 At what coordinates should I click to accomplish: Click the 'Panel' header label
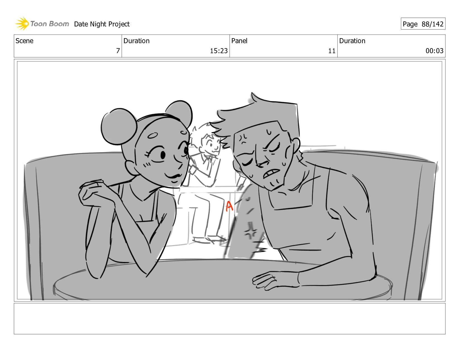[x=239, y=41]
